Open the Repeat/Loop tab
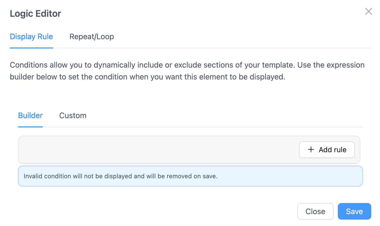This screenshot has height=226, width=380. click(x=92, y=37)
